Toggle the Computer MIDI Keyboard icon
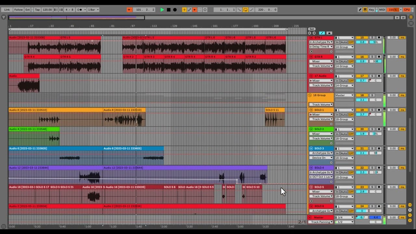Viewport: 416px width, 234px height. (365, 10)
